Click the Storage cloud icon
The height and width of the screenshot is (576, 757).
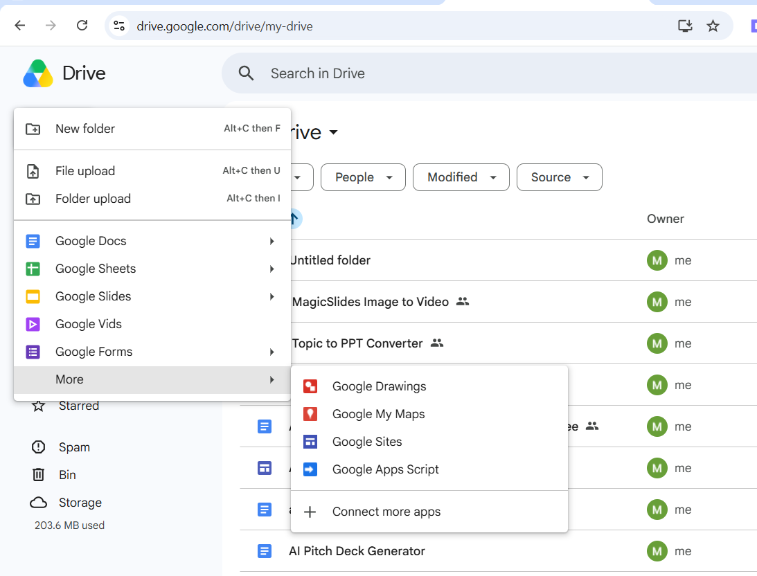(38, 503)
